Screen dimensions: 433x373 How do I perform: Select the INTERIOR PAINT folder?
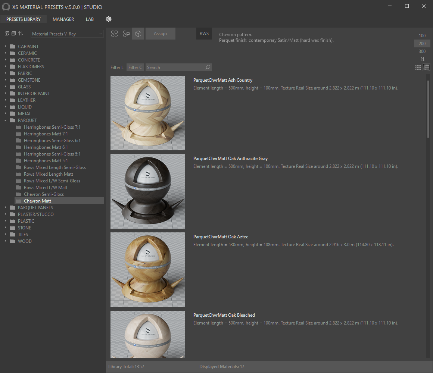point(34,93)
